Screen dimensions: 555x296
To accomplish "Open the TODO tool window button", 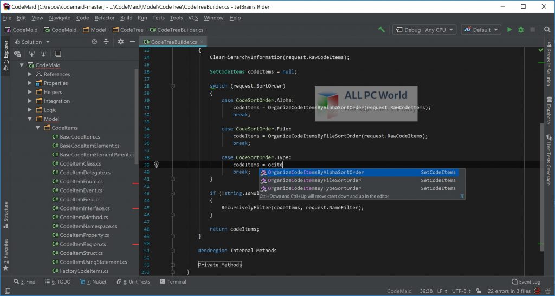I will (x=57, y=281).
